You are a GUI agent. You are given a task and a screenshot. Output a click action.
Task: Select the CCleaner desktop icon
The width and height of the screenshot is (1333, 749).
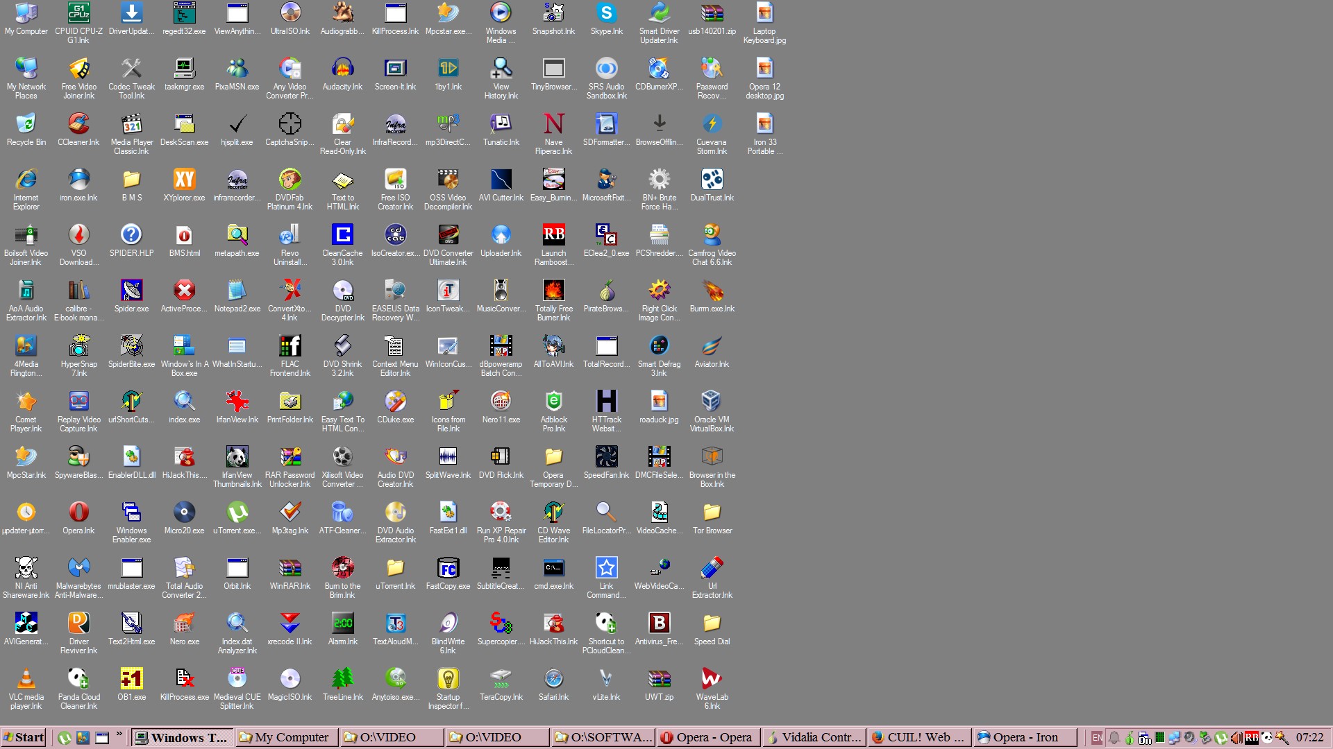click(x=78, y=125)
